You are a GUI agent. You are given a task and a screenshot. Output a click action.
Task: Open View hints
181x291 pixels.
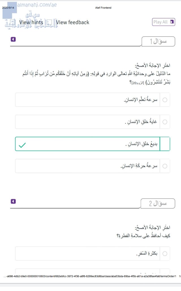coord(31,22)
